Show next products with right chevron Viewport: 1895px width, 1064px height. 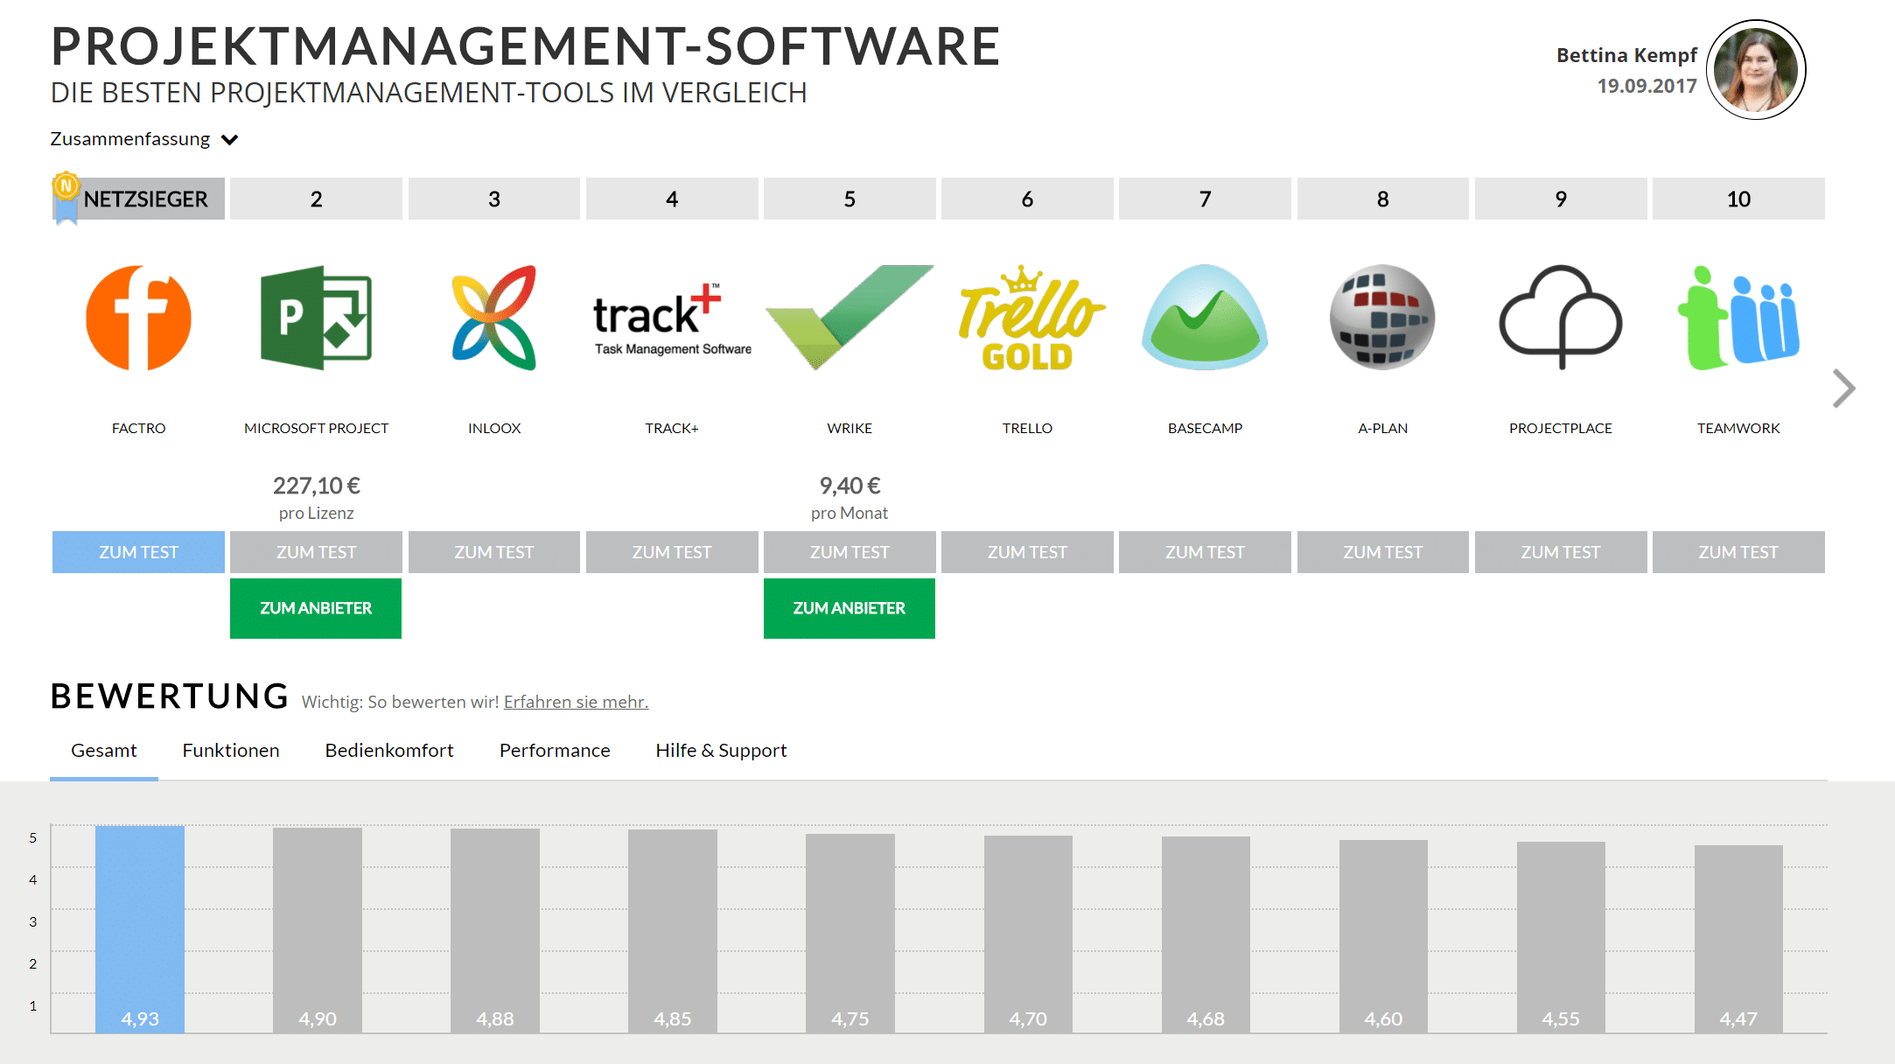(x=1843, y=388)
